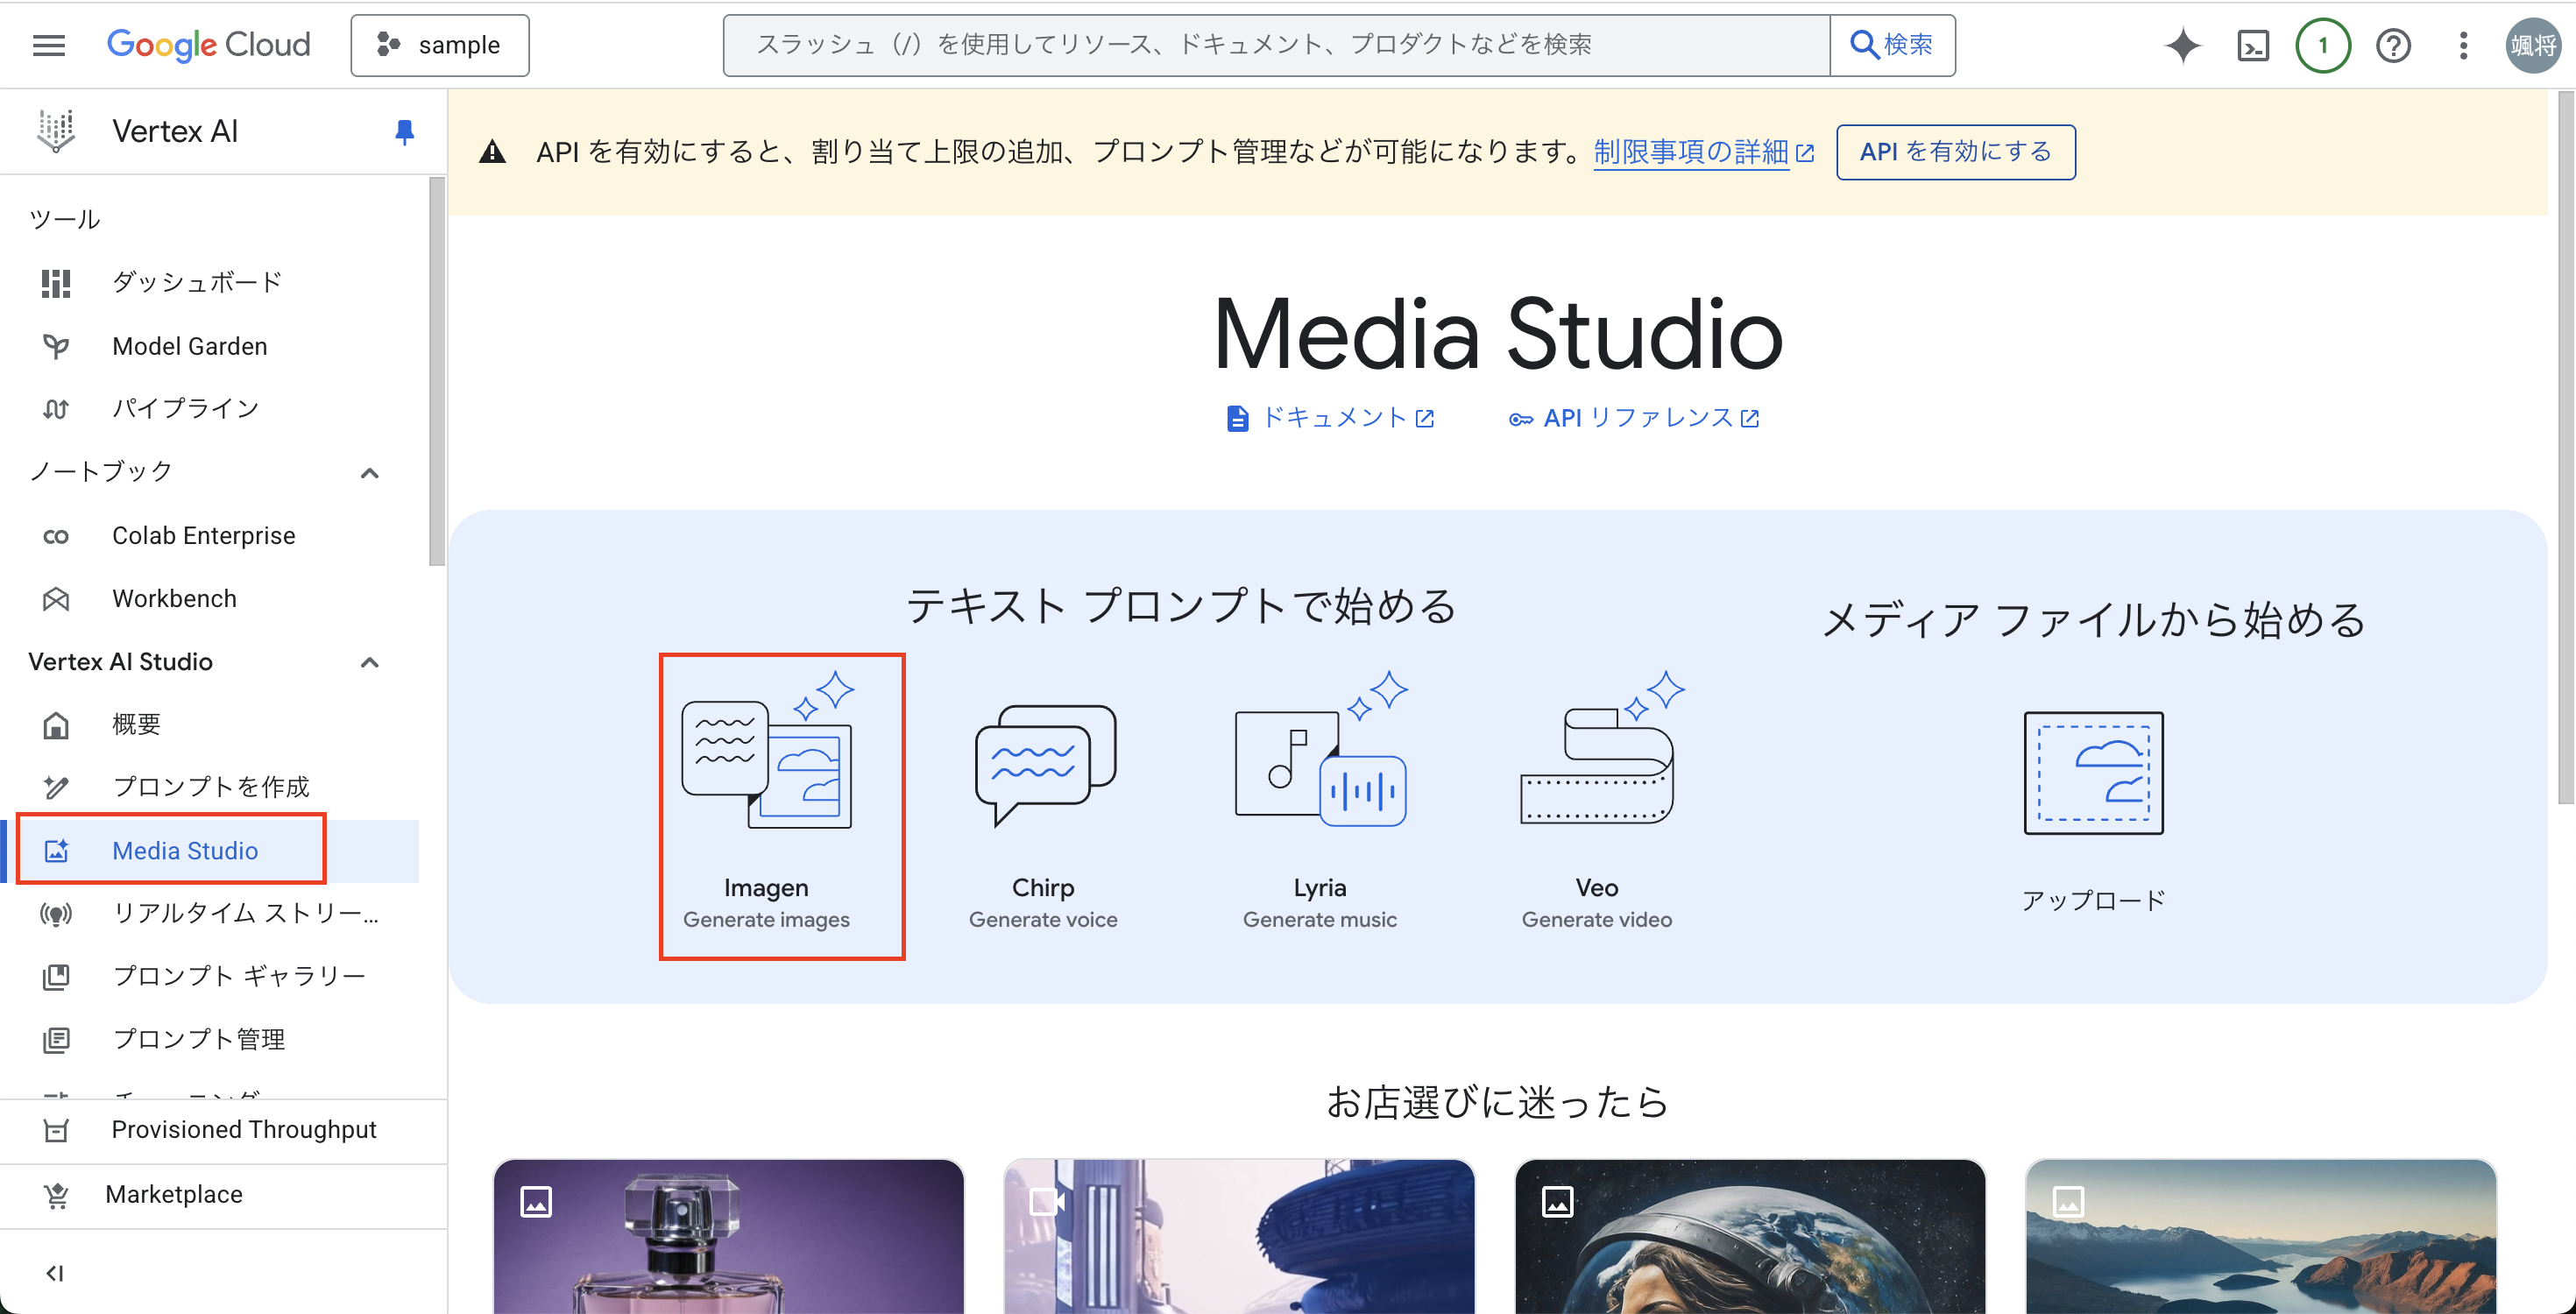Image resolution: width=2576 pixels, height=1314 pixels.
Task: Open the Cloud Shell terminal
Action: point(2252,45)
